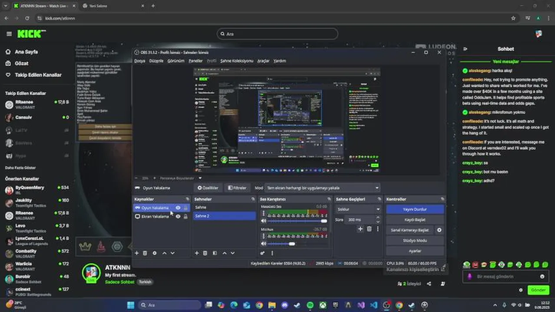
Task: Hide the Oyun Yakalama source
Action: [178, 208]
